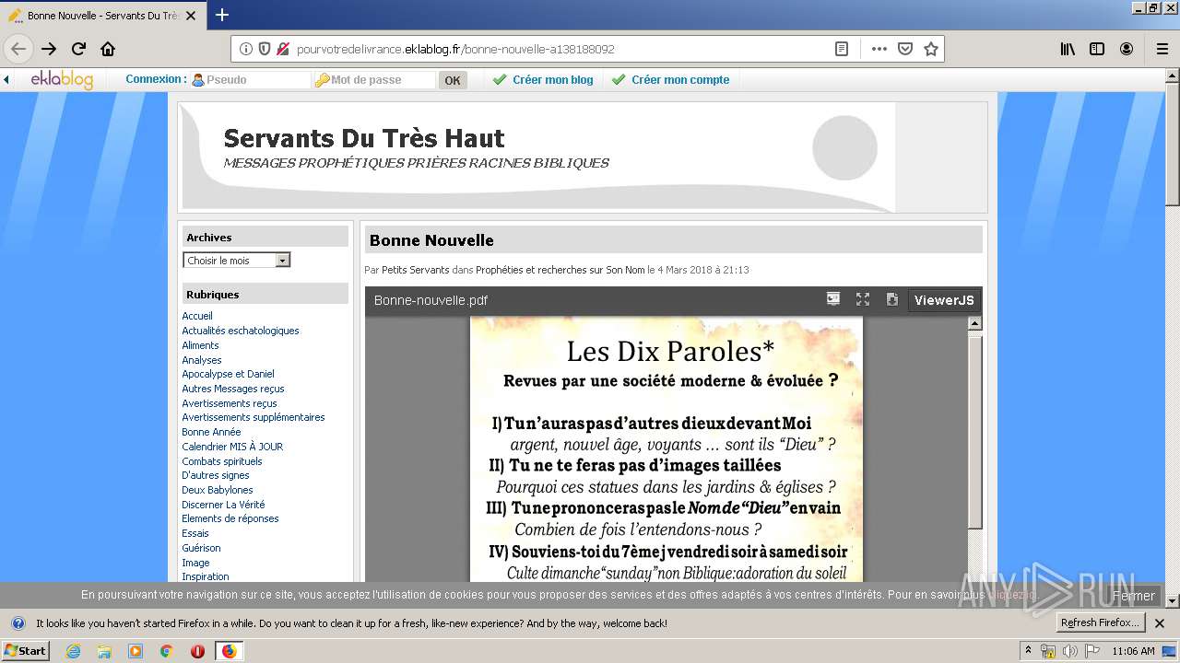The image size is (1180, 663).
Task: Click the taskbar clock 11:06 AM
Action: (1134, 651)
